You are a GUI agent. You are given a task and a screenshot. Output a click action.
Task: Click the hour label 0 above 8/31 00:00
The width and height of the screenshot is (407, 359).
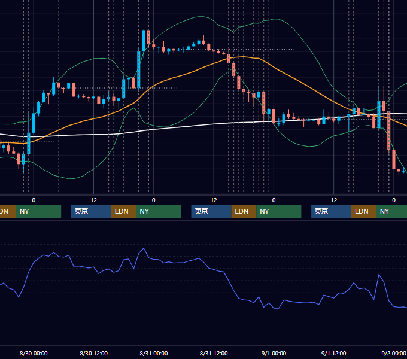[154, 200]
